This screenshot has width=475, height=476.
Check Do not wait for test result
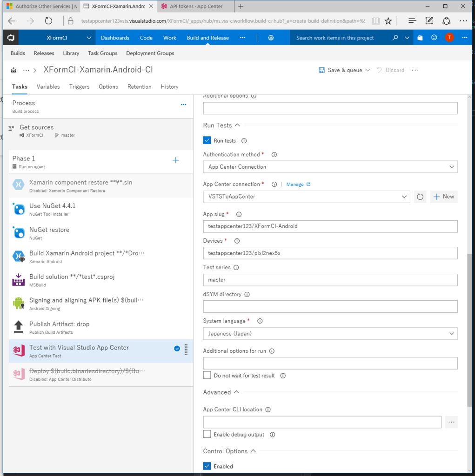click(207, 375)
